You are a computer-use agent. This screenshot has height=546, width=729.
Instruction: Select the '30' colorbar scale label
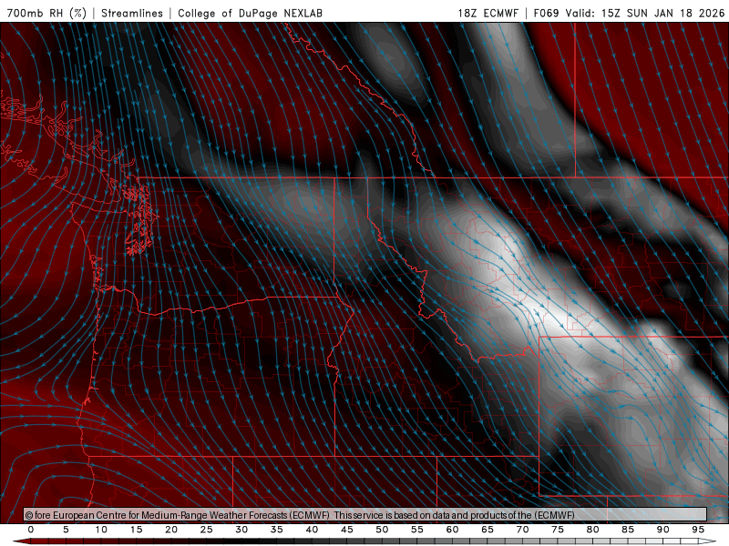[241, 530]
